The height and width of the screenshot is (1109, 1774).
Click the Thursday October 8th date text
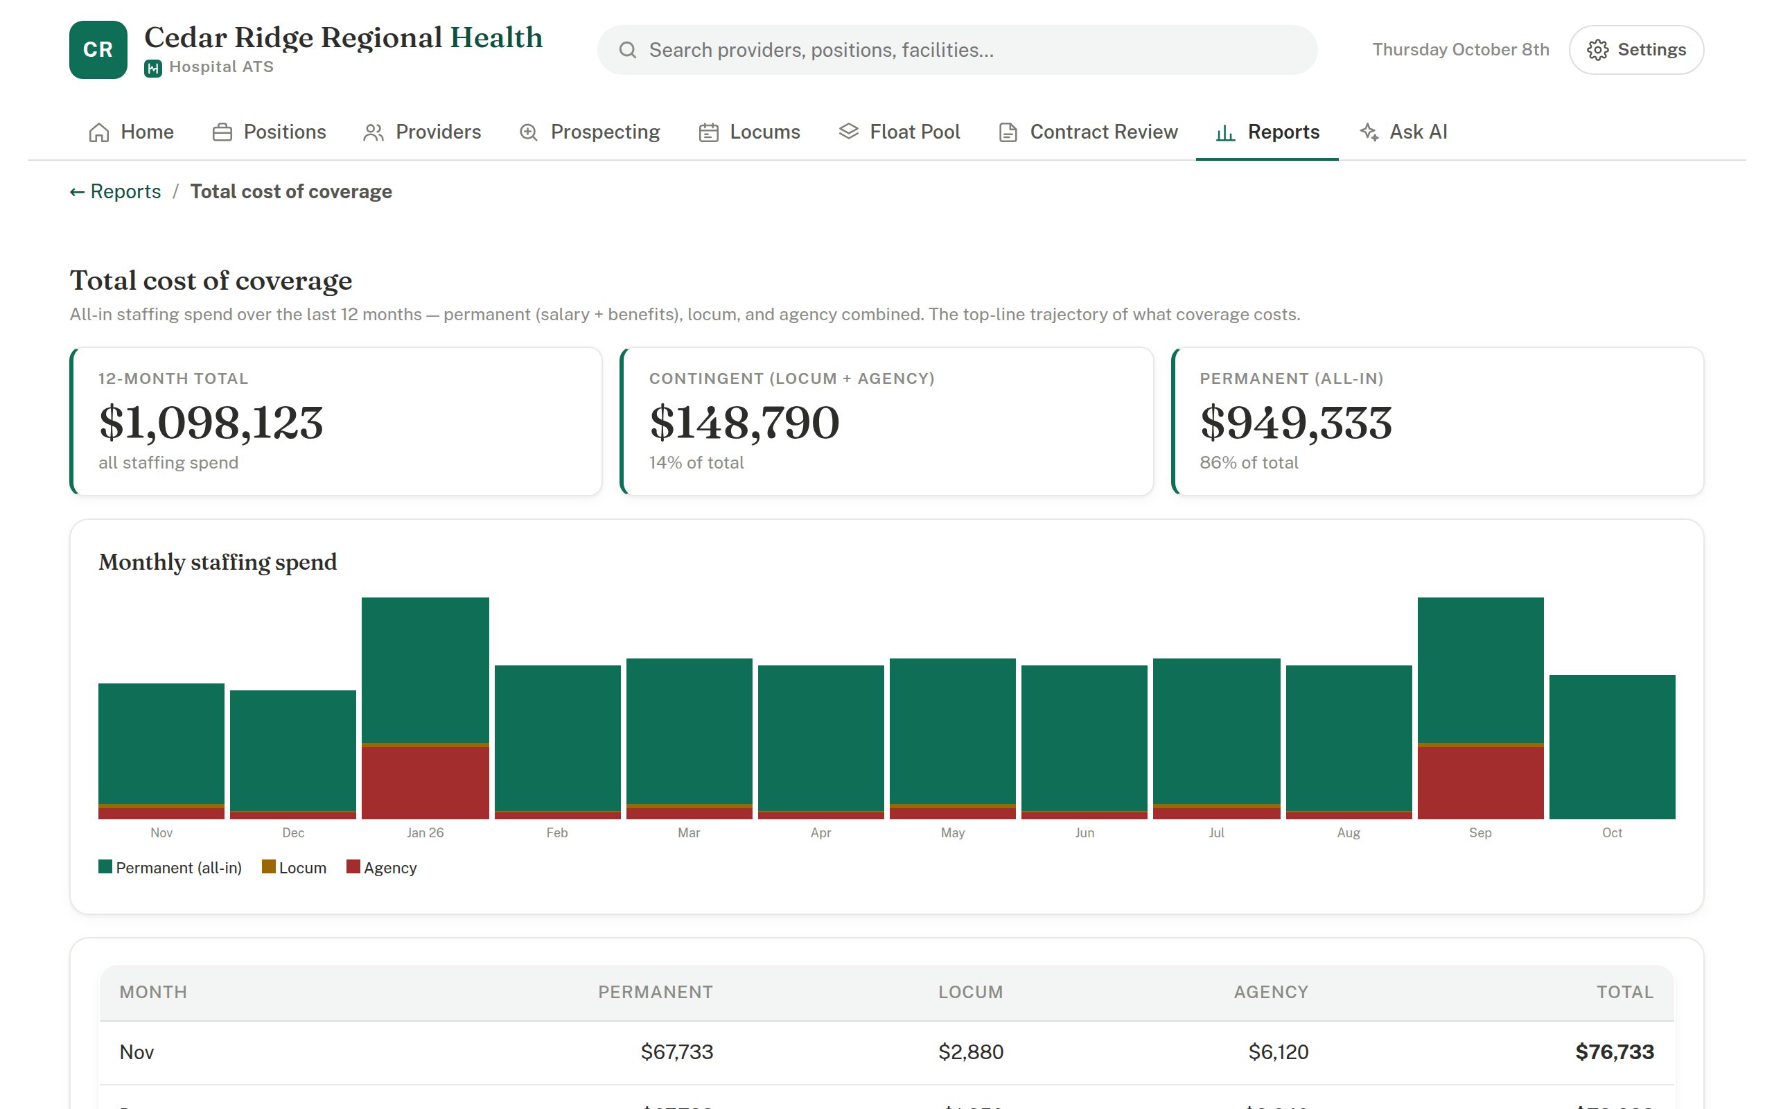click(1460, 50)
